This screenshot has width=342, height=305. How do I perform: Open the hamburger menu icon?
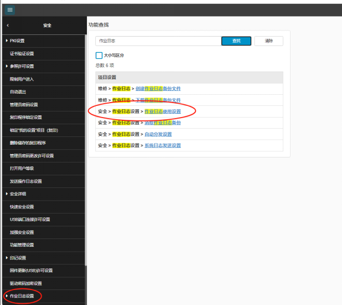tap(10, 10)
